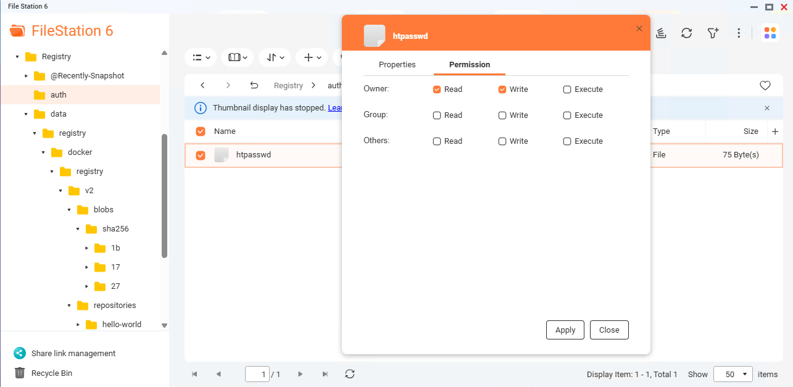793x387 pixels.
Task: Click the sidebar tree scrollbar
Action: [x=164, y=196]
